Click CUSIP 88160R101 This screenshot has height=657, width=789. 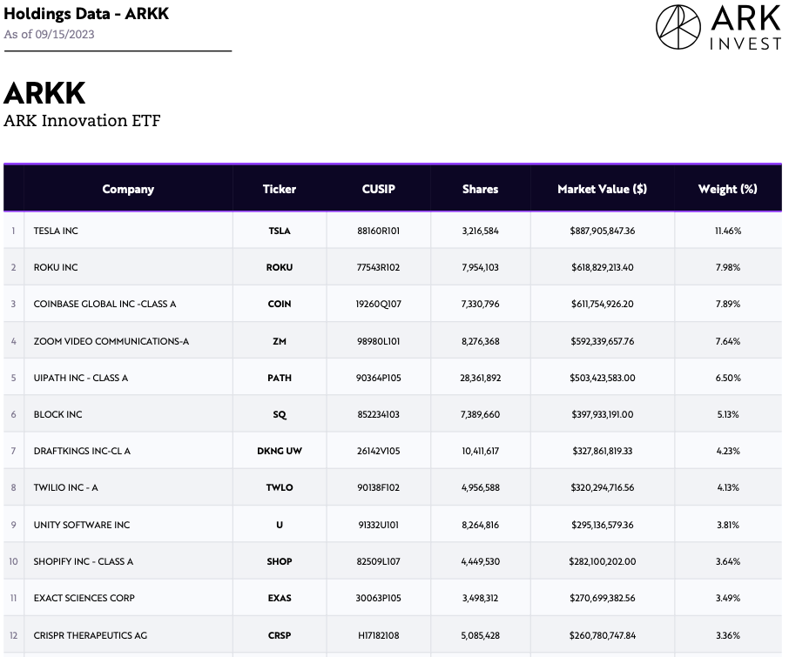point(379,231)
